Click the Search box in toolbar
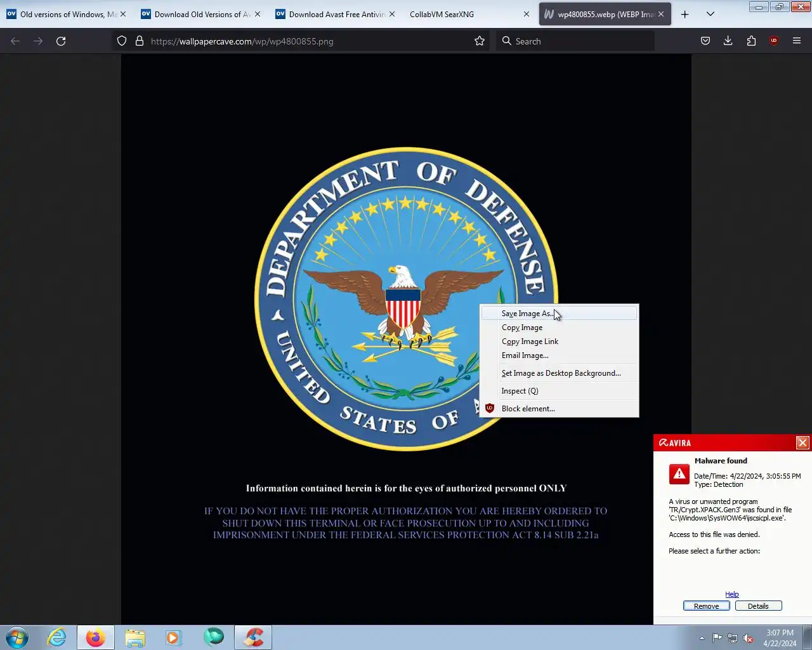The width and height of the screenshot is (812, 650). point(575,41)
